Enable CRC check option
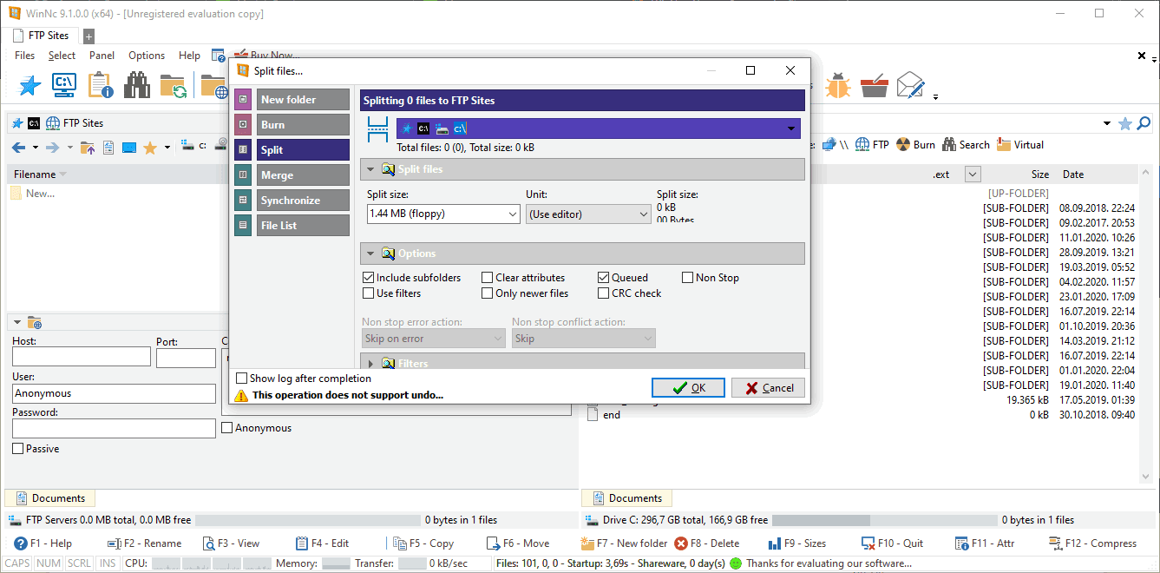Viewport: 1160px width, 573px height. [x=604, y=293]
